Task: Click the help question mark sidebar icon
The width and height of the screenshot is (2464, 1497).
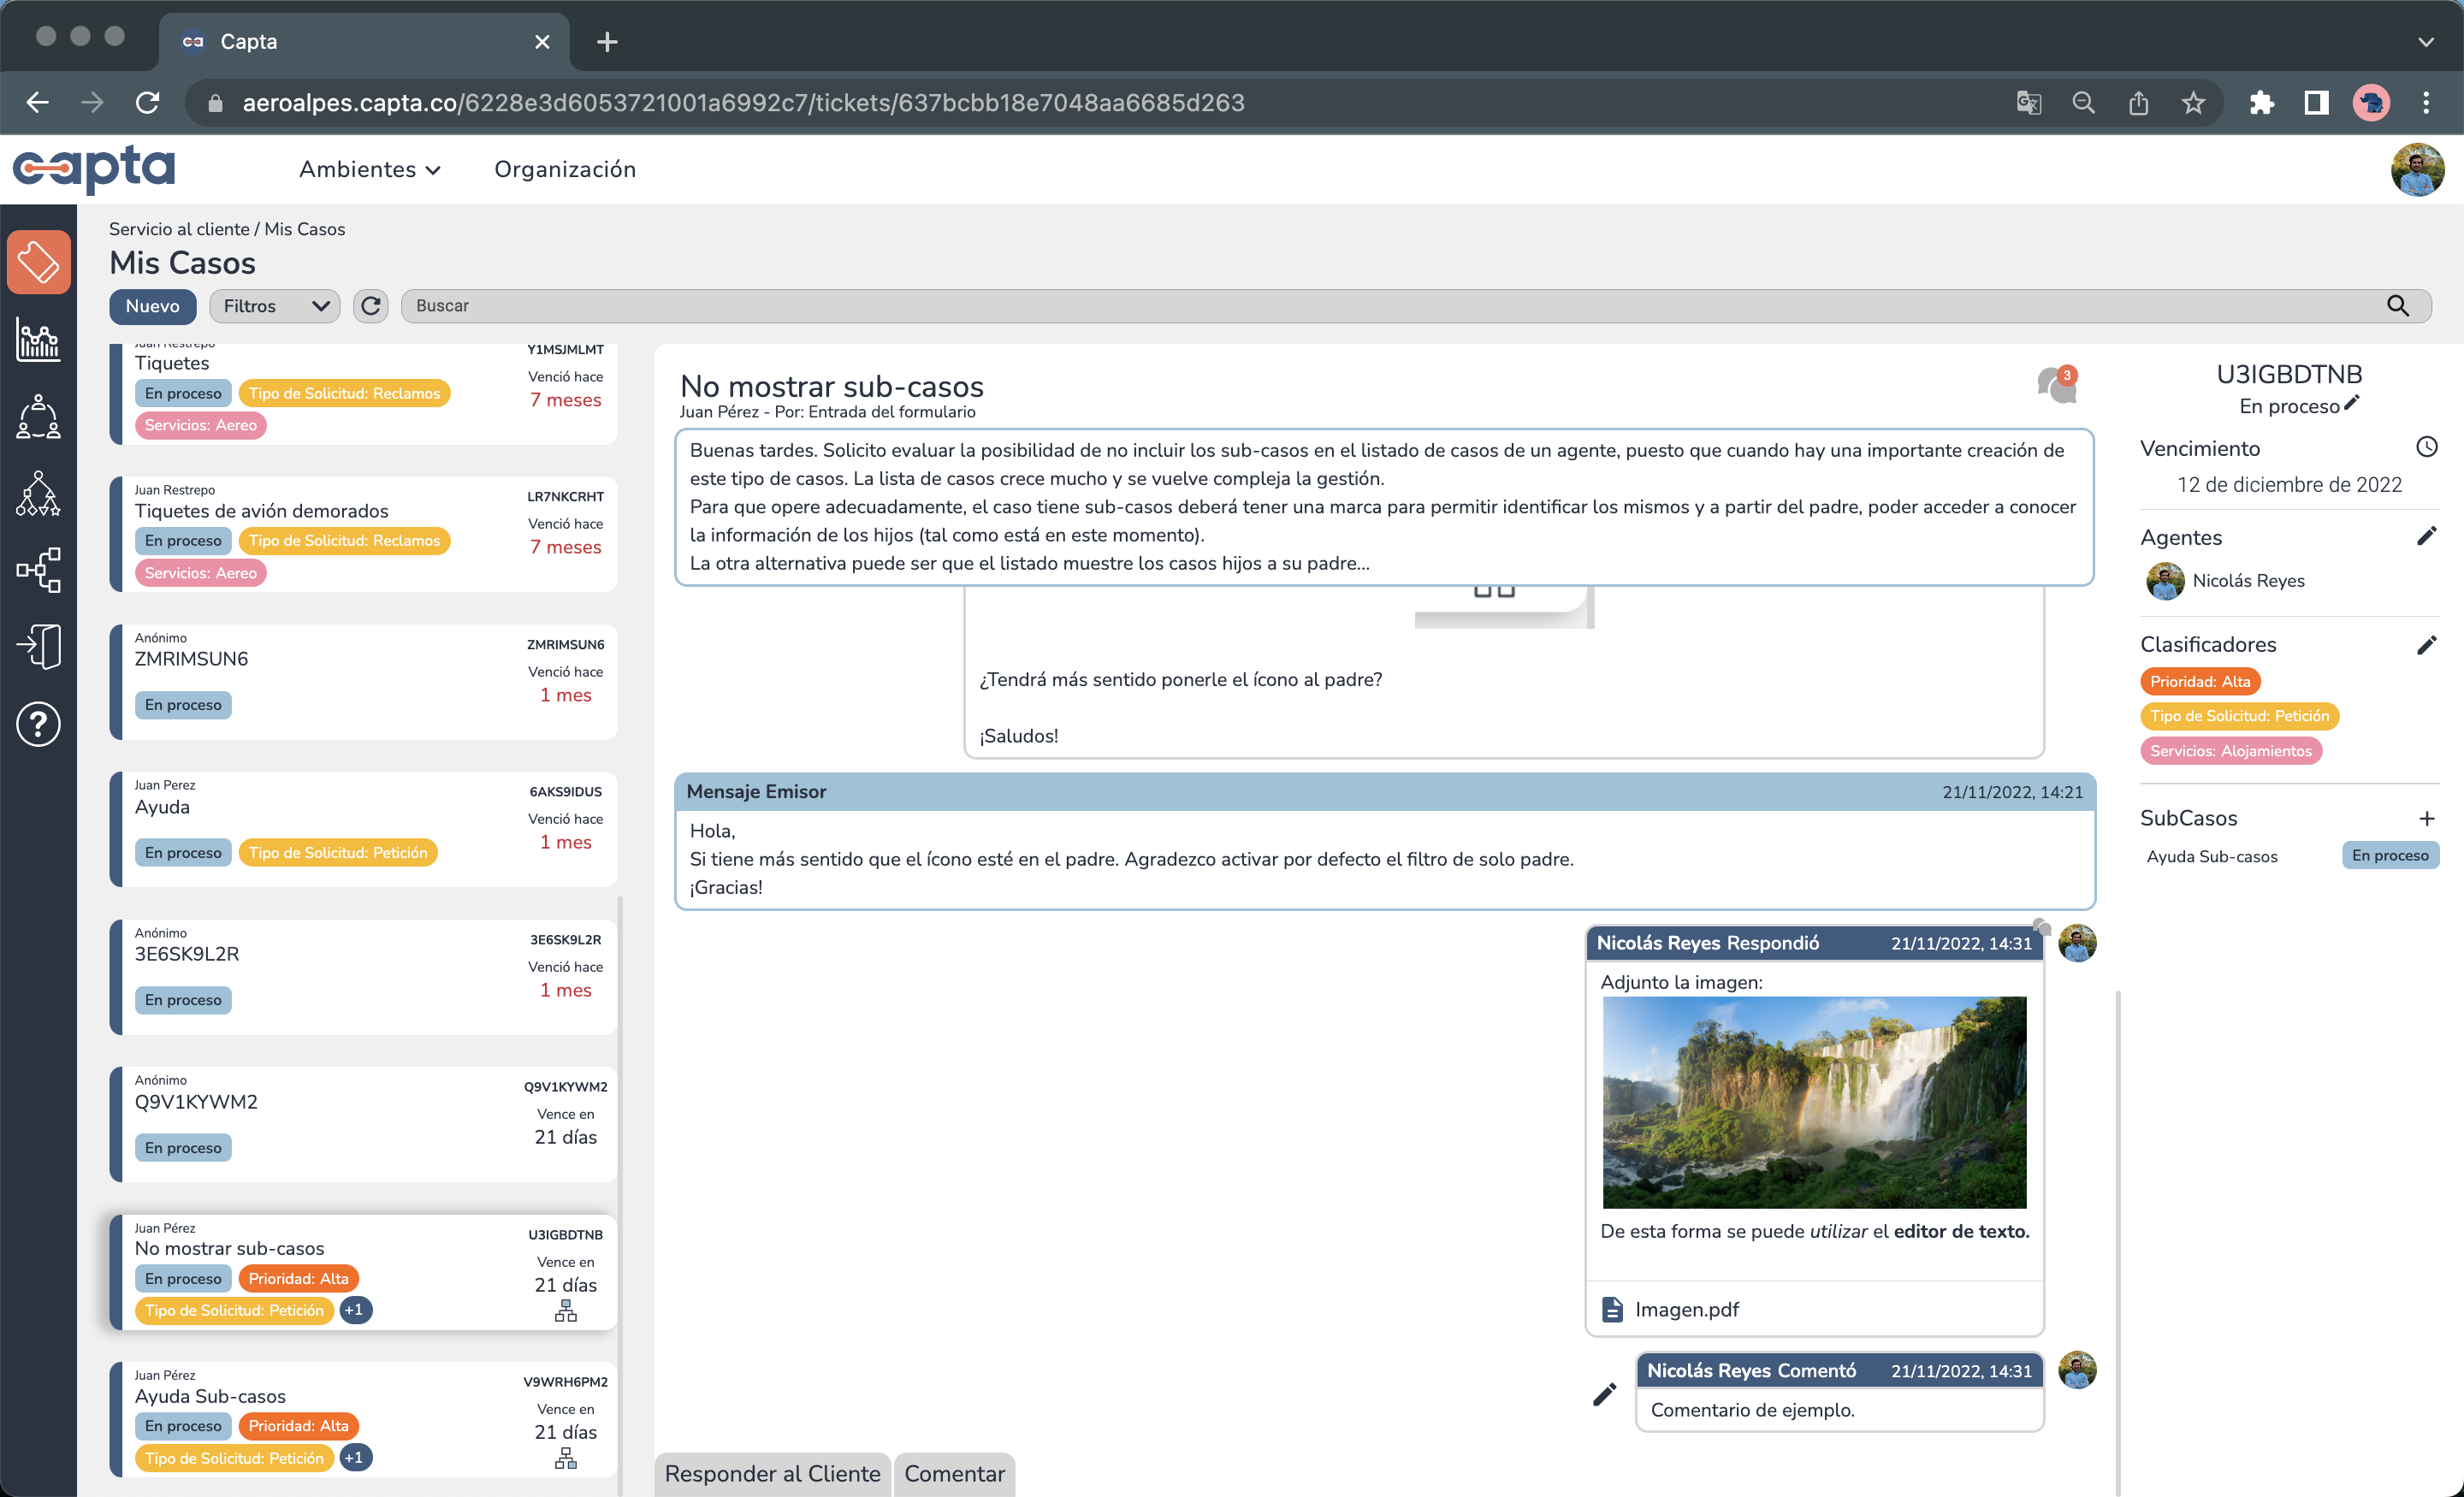Action: click(x=38, y=723)
